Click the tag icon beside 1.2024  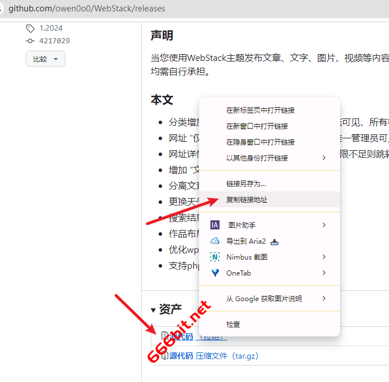[30, 28]
